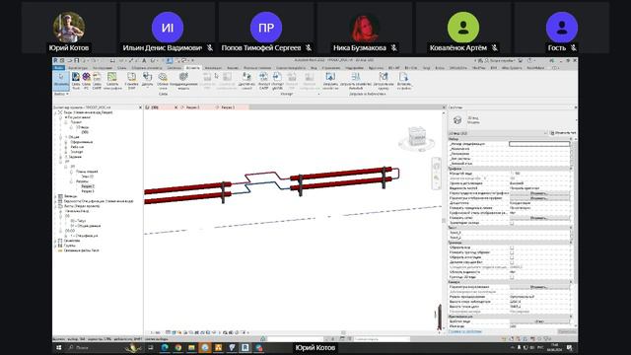Click Изменить for Параметры визуализации

click(x=539, y=287)
